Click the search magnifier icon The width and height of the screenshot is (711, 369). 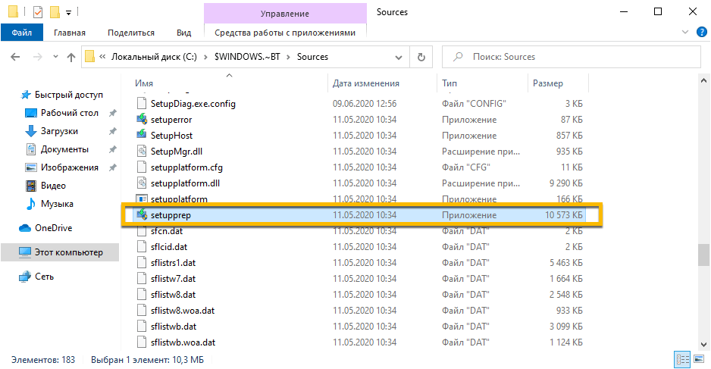pyautogui.click(x=459, y=57)
